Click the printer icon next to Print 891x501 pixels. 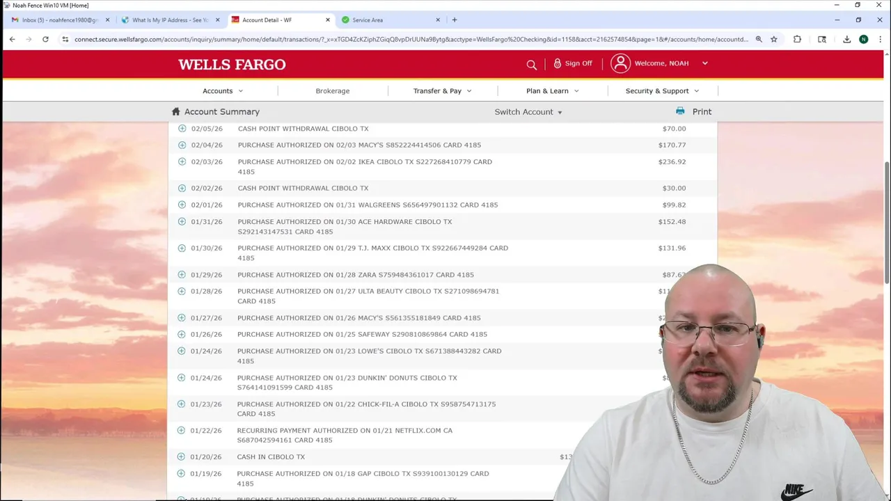pos(680,111)
